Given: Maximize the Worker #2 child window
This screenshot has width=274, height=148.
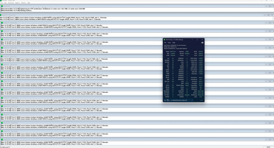Looking at the screenshot, I should 270,23.
